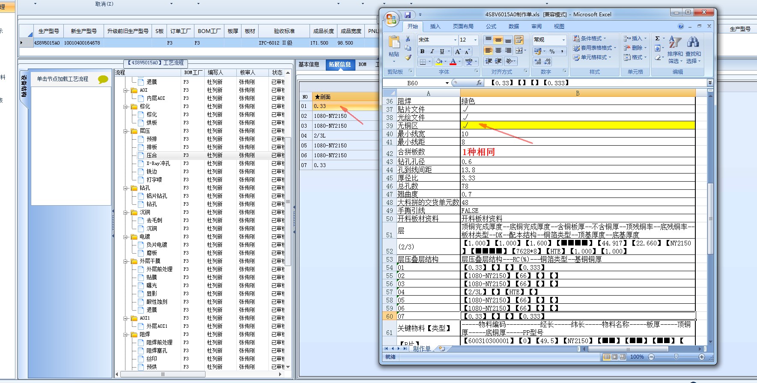Click the insert function fx icon
The height and width of the screenshot is (383, 757).
479,83
